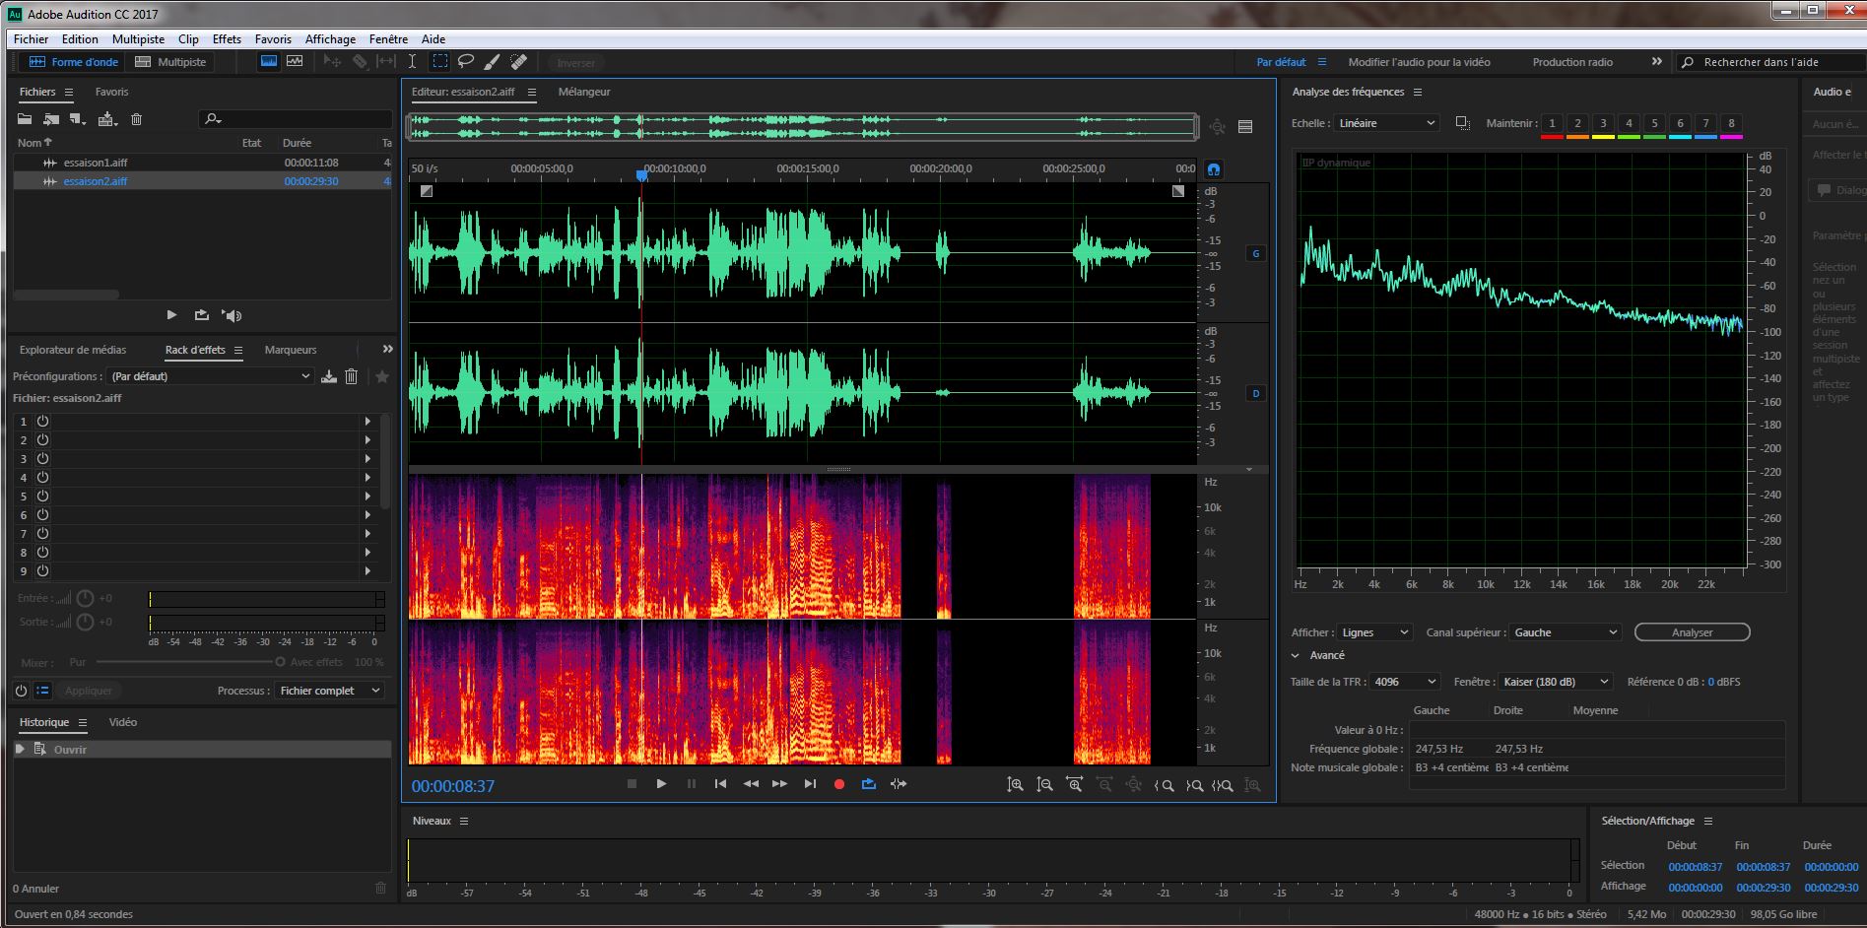Choose the Spot Healing Brush tool
1867x928 pixels.
coord(518,62)
